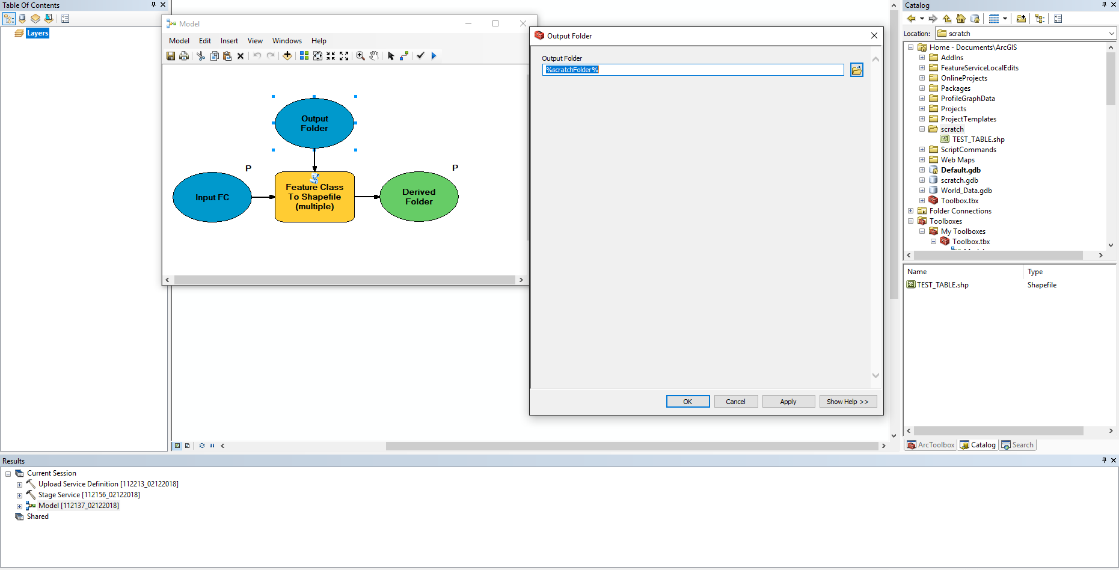Screen dimensions: 1119x570
Task: Apply Auto Layout to the model
Action: [x=304, y=56]
